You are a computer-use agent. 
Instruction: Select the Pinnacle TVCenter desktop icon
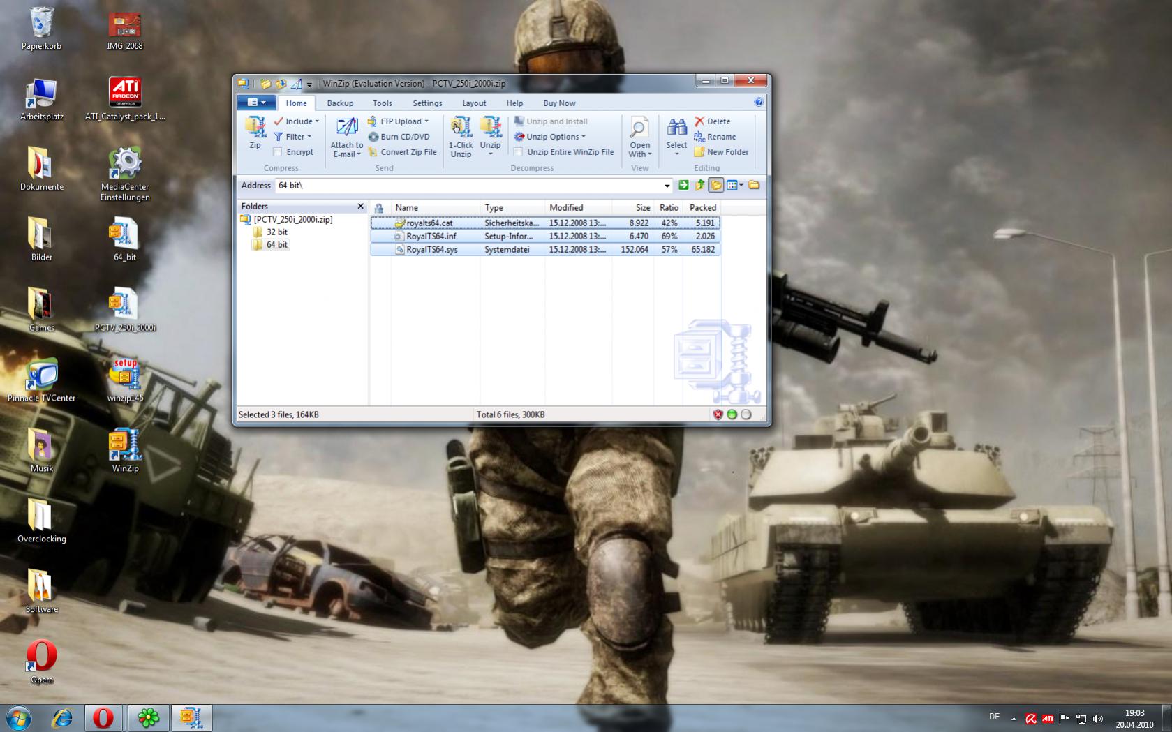(x=41, y=380)
